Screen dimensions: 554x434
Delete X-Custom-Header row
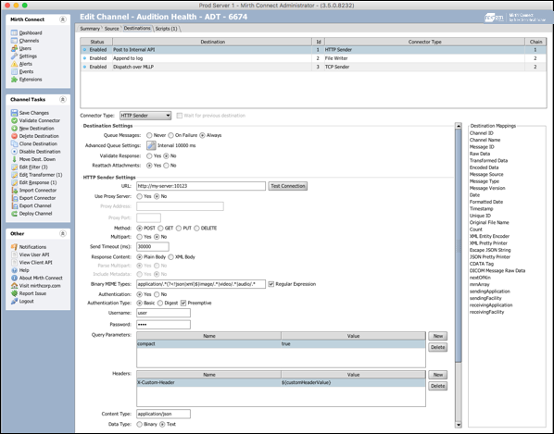(438, 386)
